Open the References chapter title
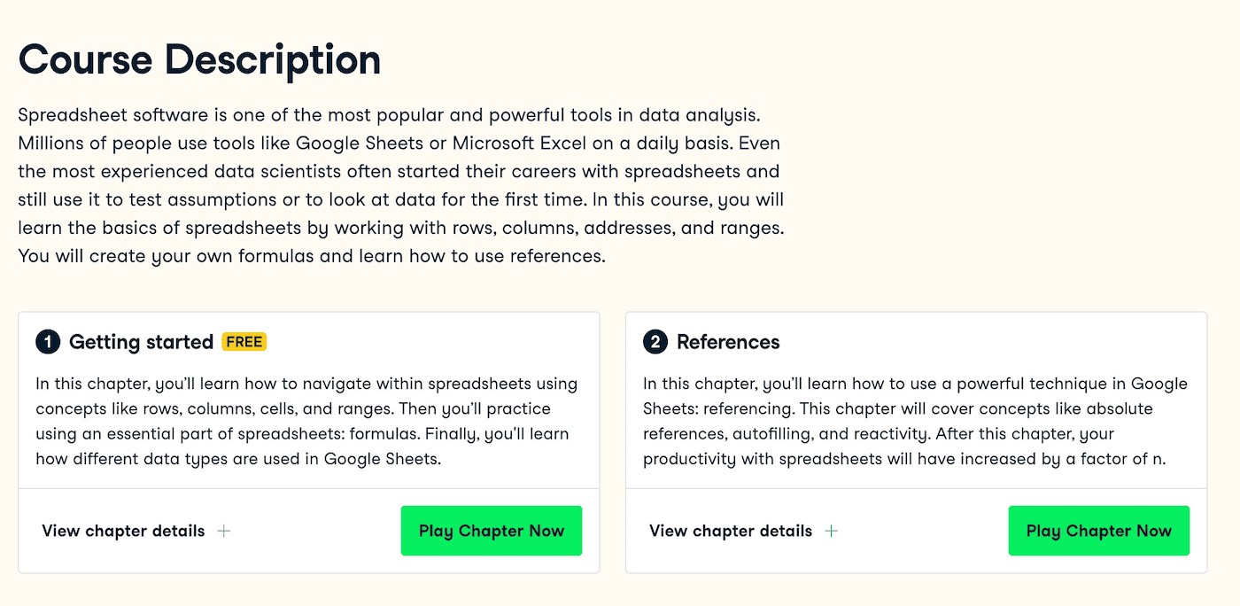Screen dimensions: 1240x606 point(728,342)
